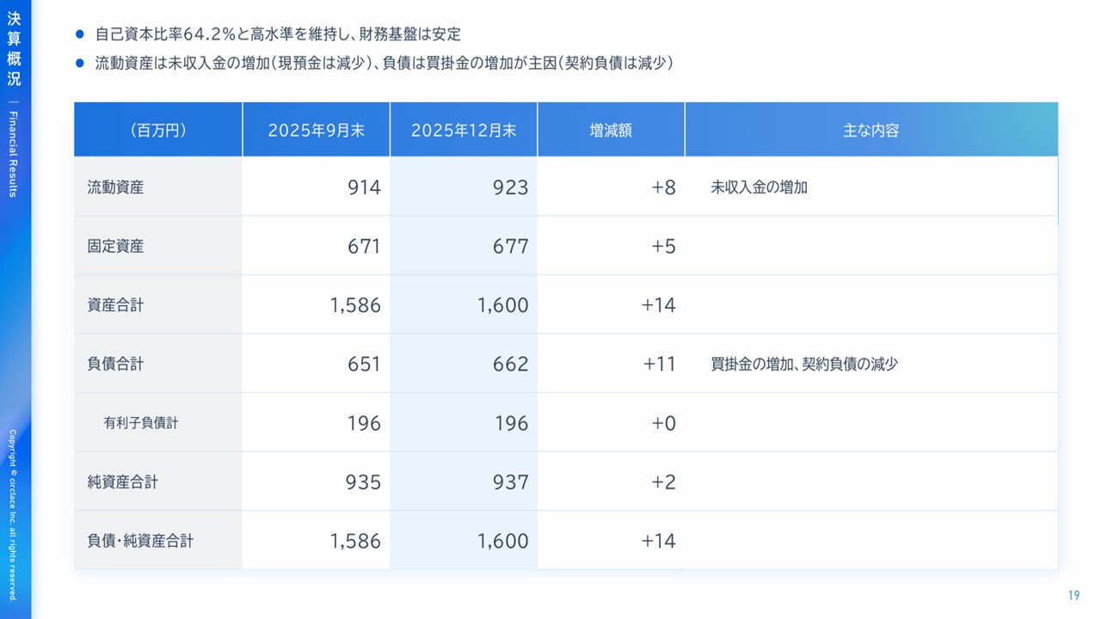Click the 負債・純資産合計 row label
The image size is (1101, 619).
click(x=140, y=542)
